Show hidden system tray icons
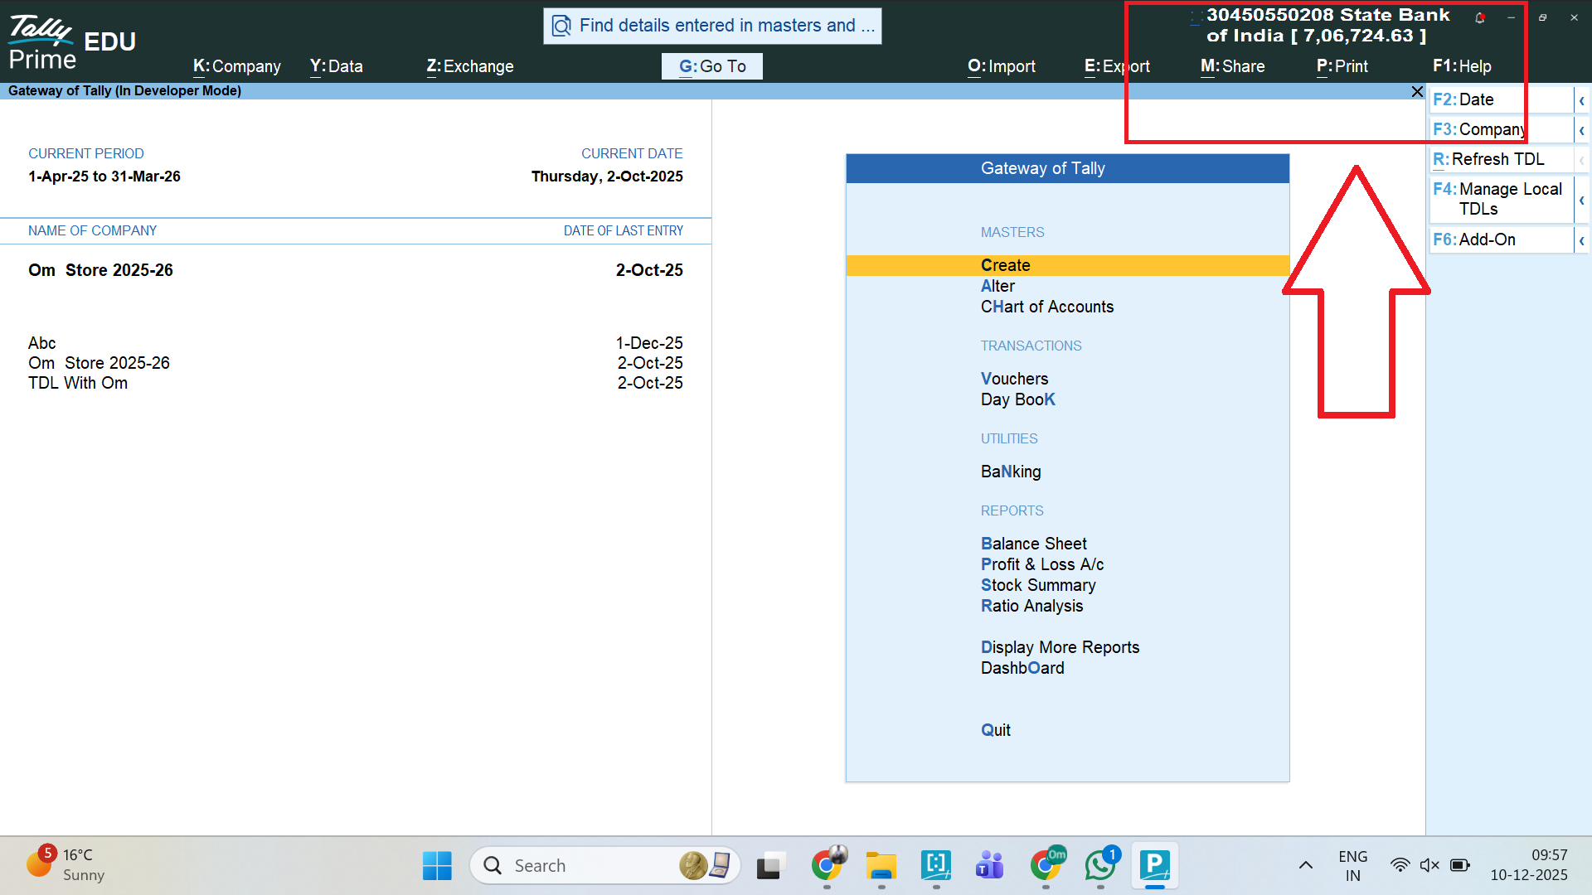This screenshot has width=1592, height=895. [1306, 865]
